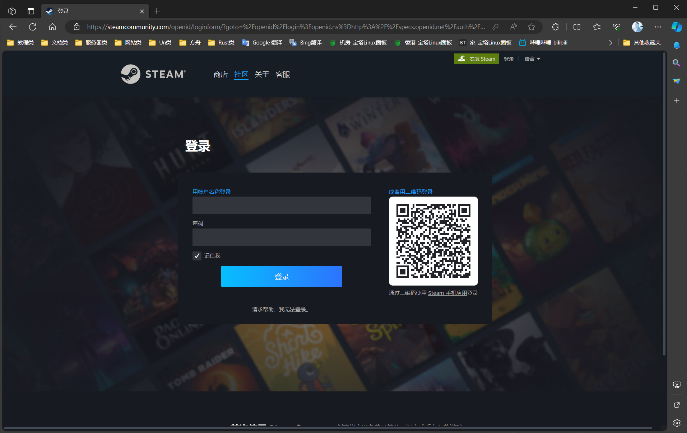This screenshot has width=687, height=433.
Task: Click the QR code login image
Action: [433, 241]
